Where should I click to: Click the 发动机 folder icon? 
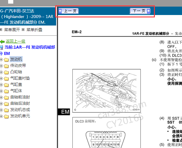coord(6,60)
